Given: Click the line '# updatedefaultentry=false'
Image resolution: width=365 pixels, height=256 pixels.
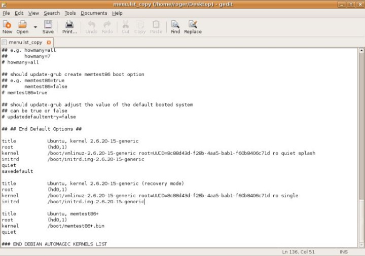Looking at the screenshot, I should click(x=39, y=117).
